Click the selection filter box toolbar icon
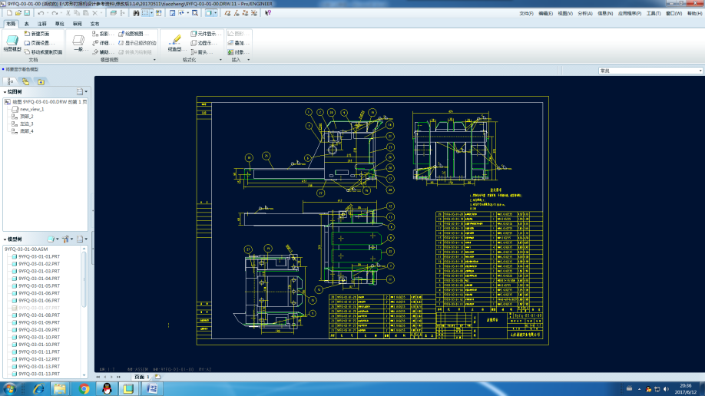 click(x=145, y=13)
